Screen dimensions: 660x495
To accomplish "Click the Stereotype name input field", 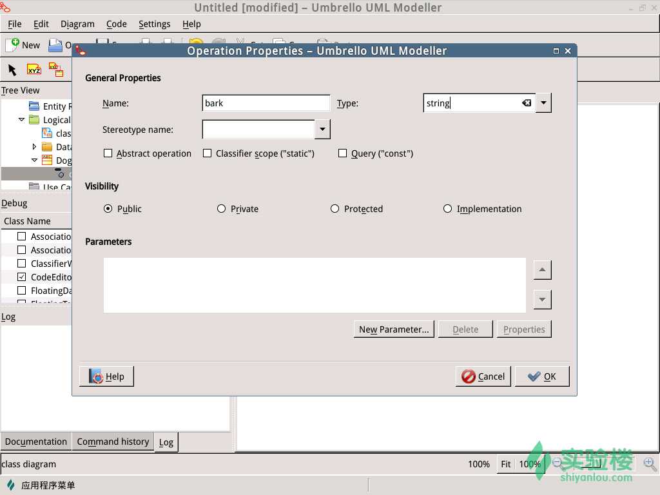I will pos(258,129).
